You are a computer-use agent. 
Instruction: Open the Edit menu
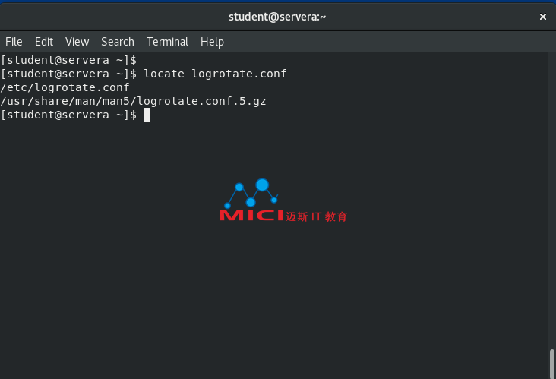[44, 42]
